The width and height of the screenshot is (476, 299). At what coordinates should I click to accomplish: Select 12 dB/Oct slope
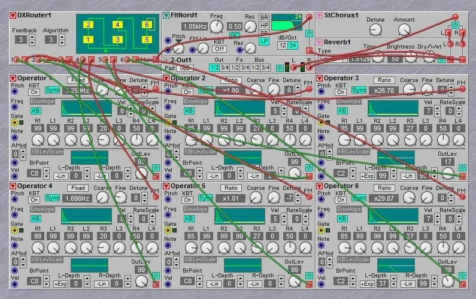[283, 46]
